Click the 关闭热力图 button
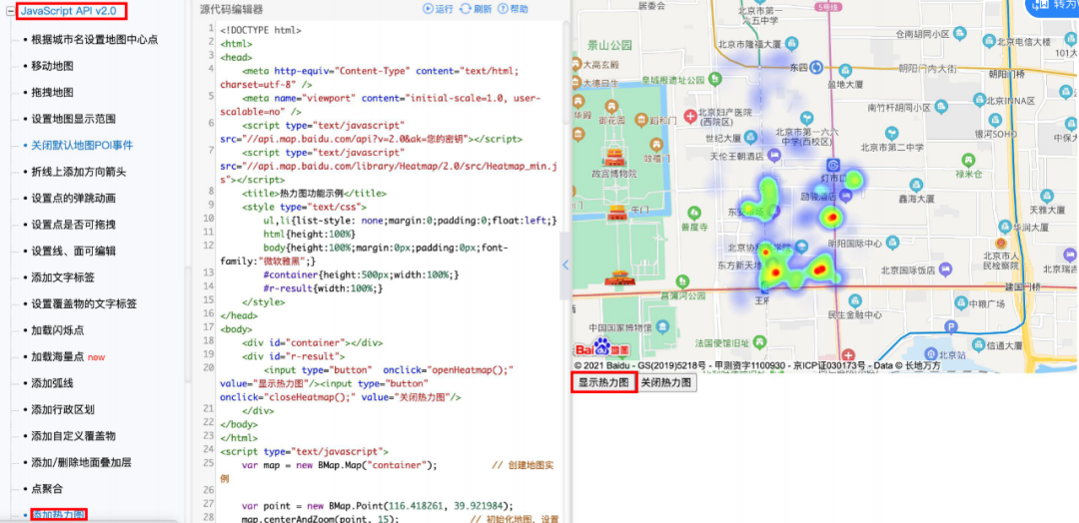1079x523 pixels. pos(665,383)
